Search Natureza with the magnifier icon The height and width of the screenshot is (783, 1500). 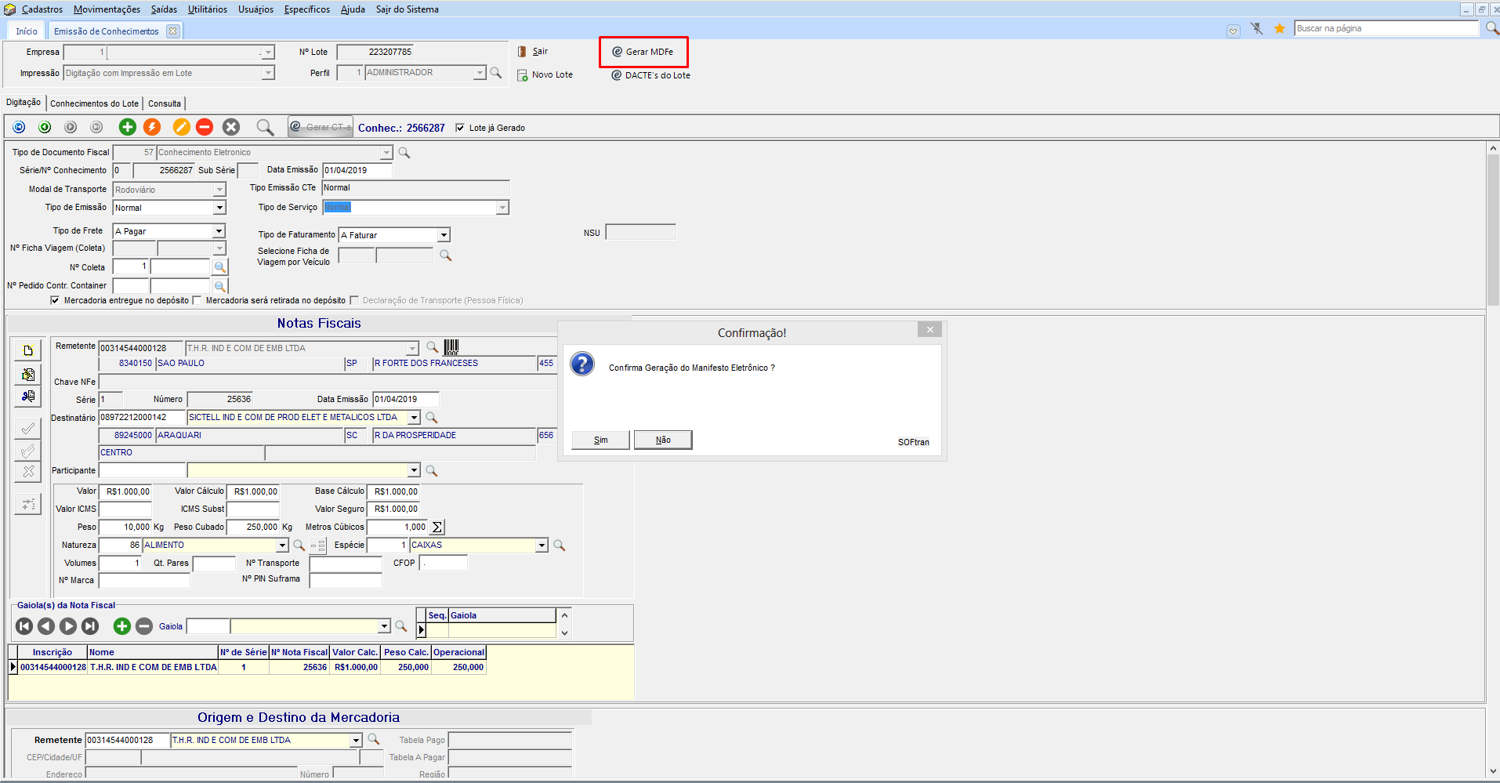click(299, 546)
